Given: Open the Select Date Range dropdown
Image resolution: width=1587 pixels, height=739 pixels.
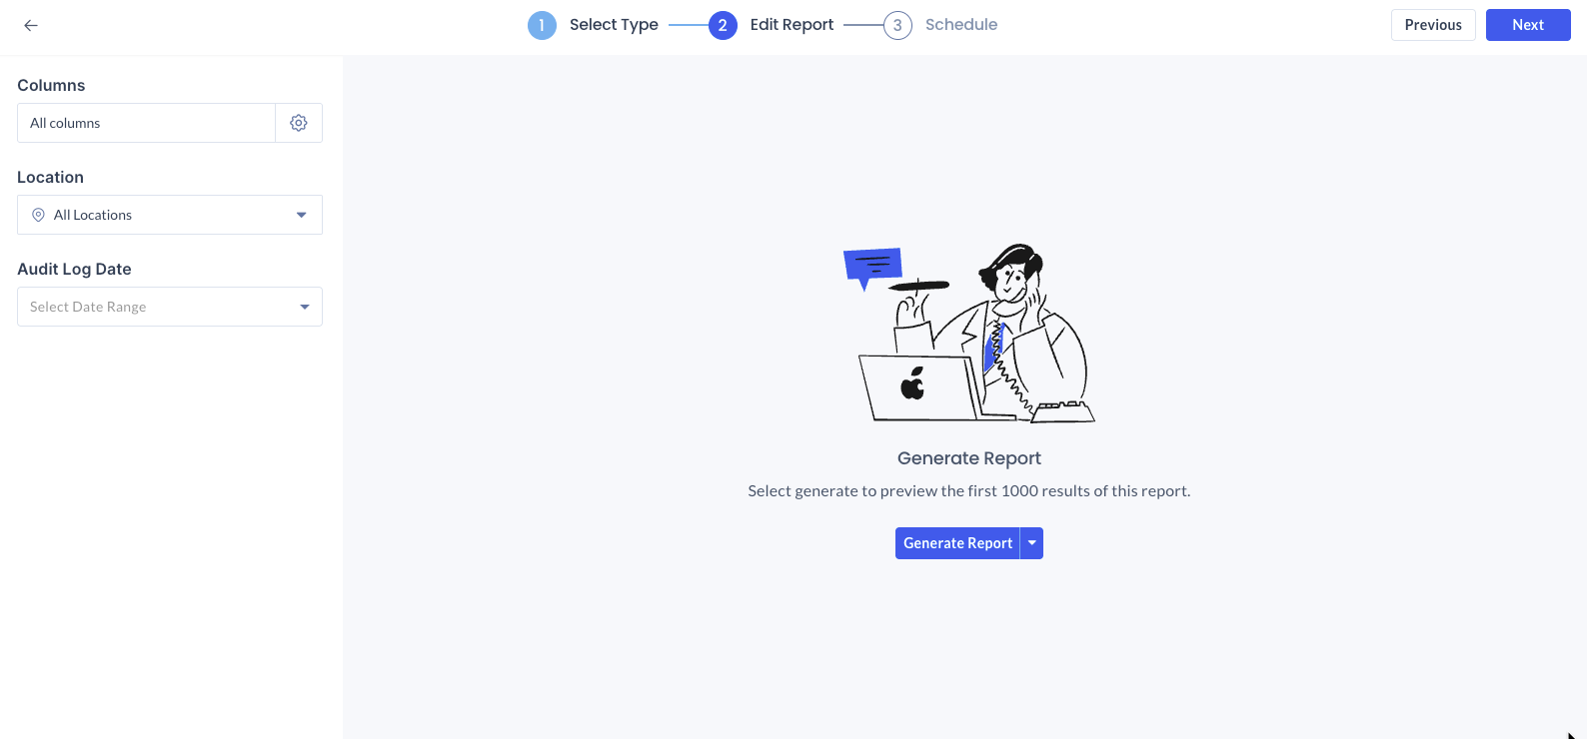Looking at the screenshot, I should pyautogui.click(x=170, y=307).
